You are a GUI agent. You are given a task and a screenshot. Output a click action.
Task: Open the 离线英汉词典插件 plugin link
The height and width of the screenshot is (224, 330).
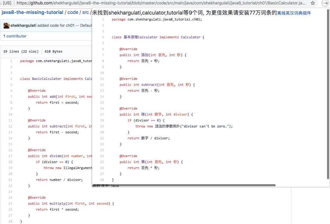point(294,13)
